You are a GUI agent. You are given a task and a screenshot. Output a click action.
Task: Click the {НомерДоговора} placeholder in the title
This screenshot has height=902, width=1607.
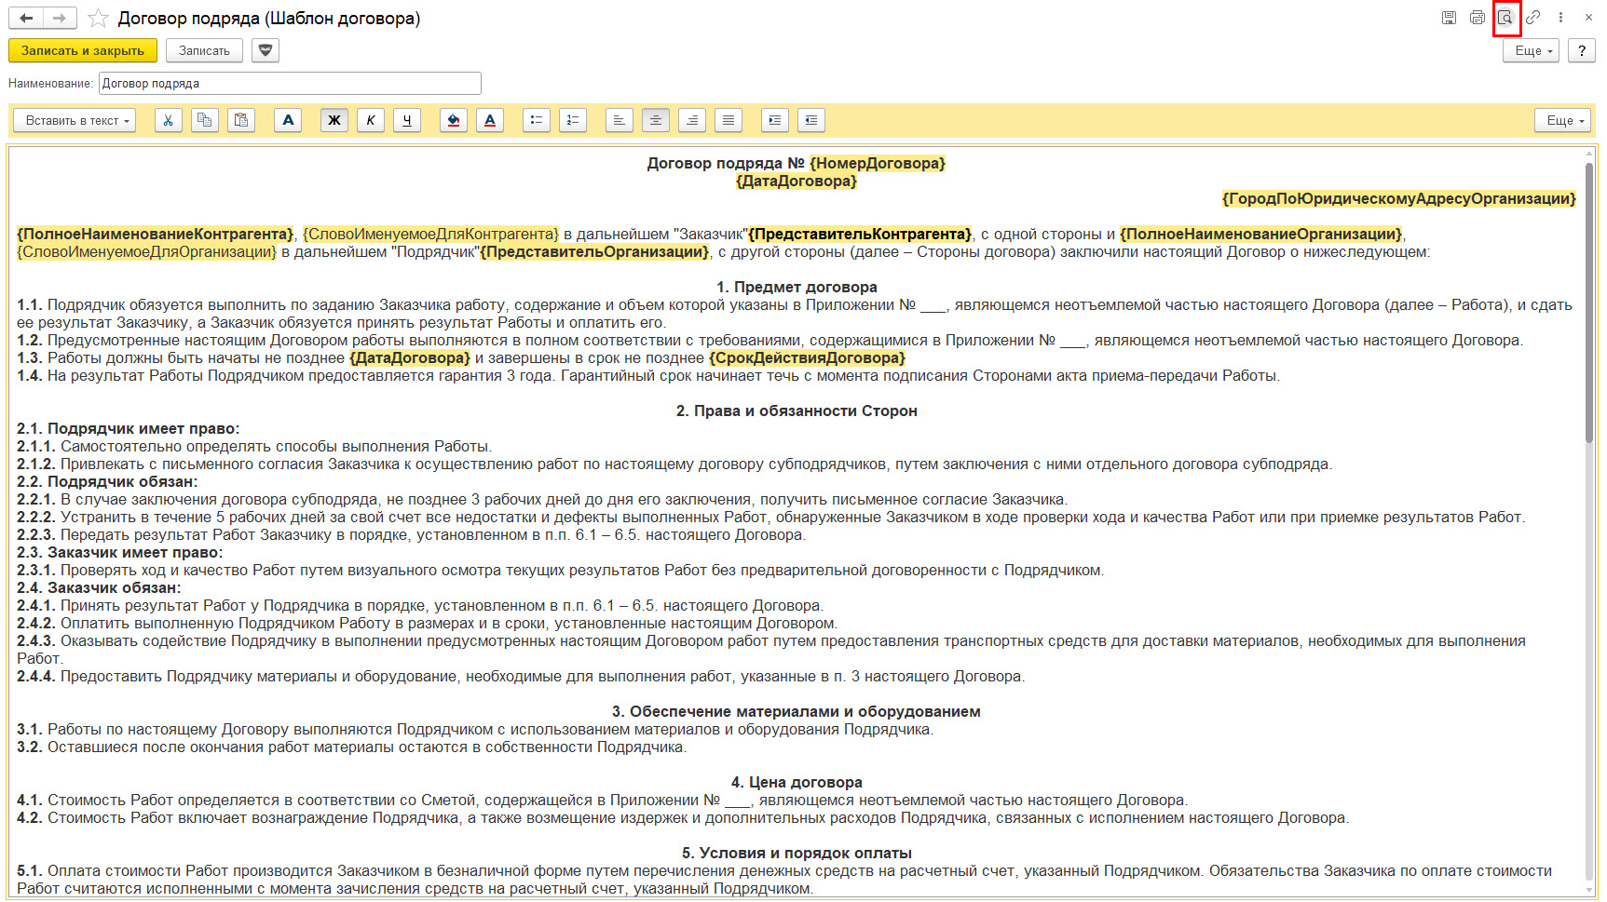click(878, 163)
